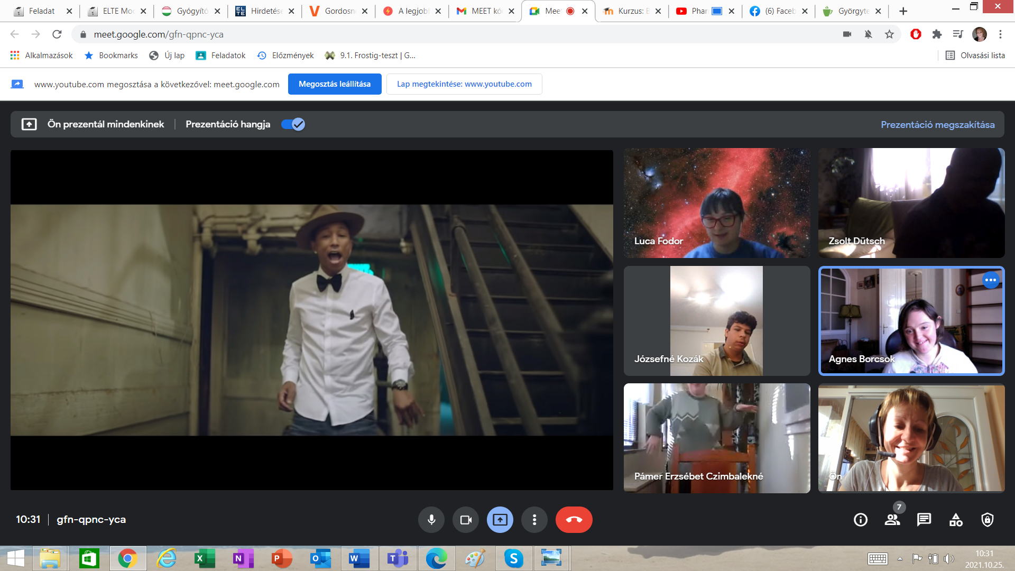Click Lap megtekintése: www.youtube.com
Viewport: 1015px width, 571px height.
(x=464, y=84)
